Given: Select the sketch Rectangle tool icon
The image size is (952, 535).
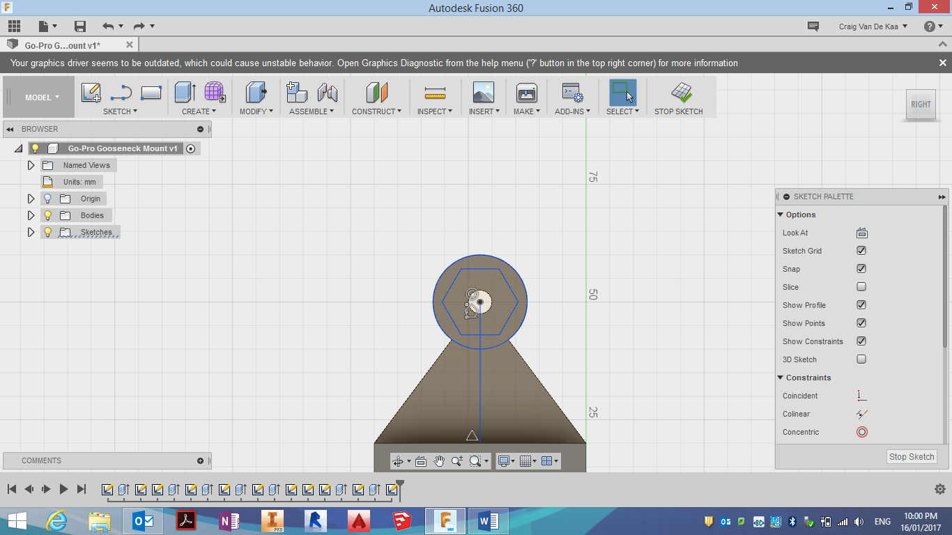Looking at the screenshot, I should pyautogui.click(x=151, y=93).
